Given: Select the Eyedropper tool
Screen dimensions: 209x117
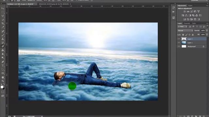Looking at the screenshot, I should pyautogui.click(x=3, y=27).
